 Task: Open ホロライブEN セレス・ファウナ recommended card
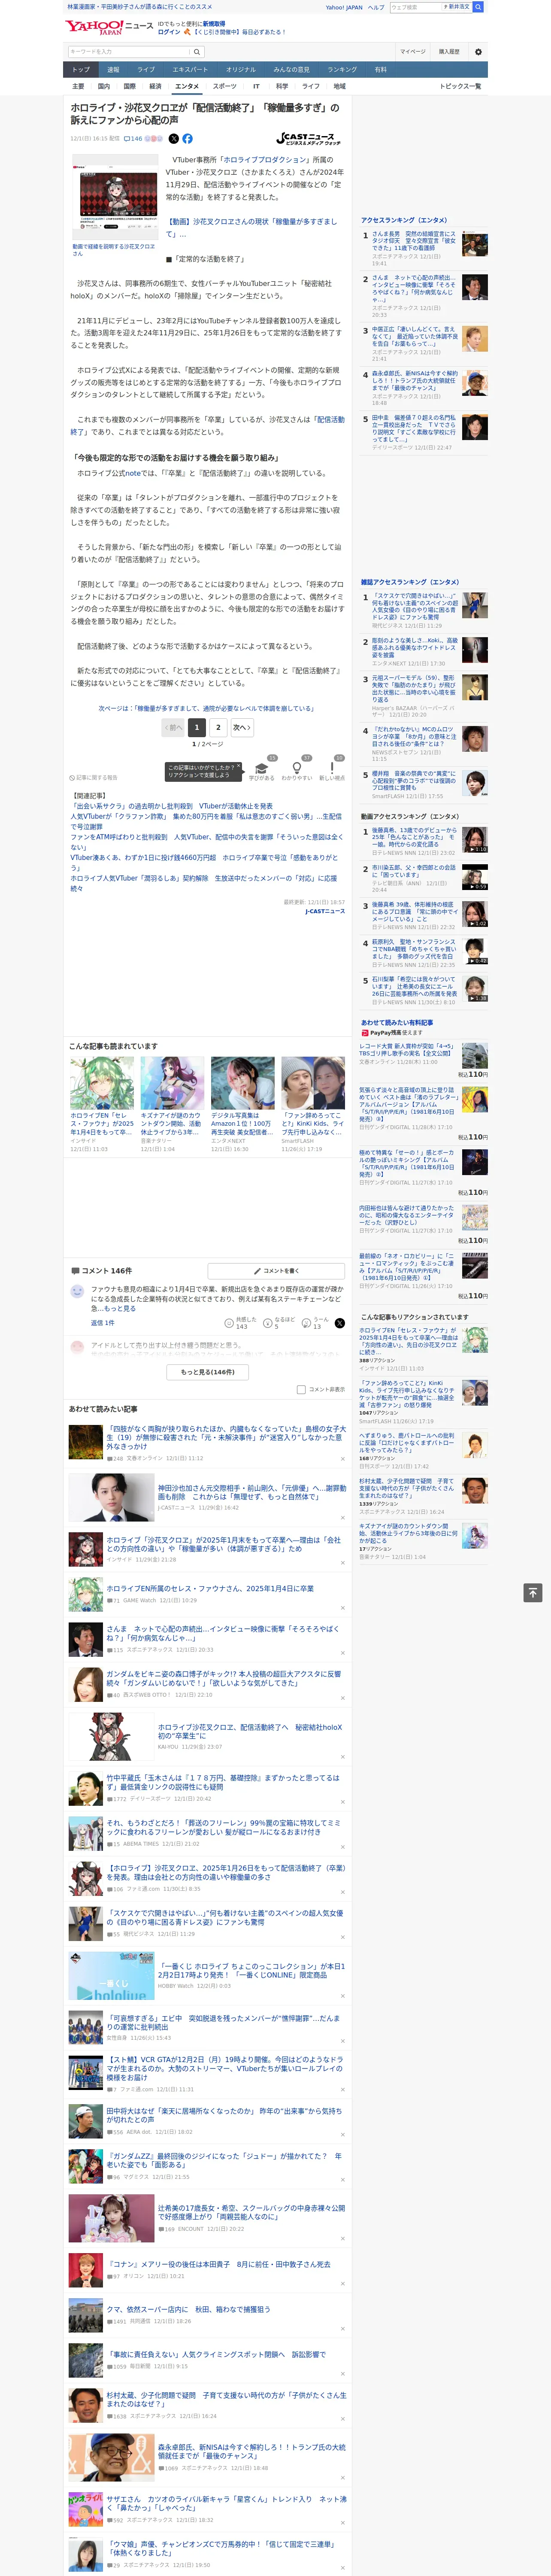(102, 1104)
